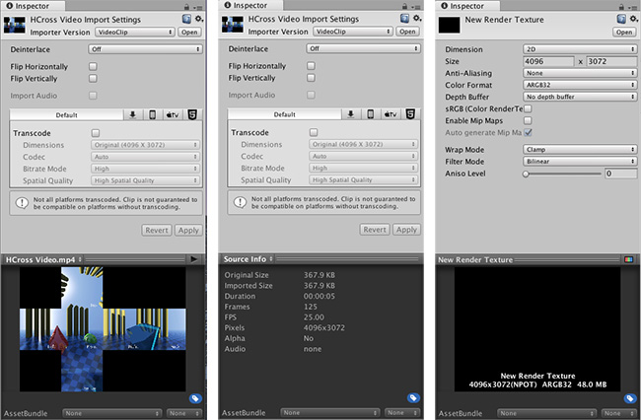Expand the Depth Buffer dropdown

[x=579, y=96]
